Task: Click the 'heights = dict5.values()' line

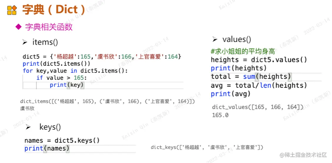Action: pyautogui.click(x=259, y=60)
